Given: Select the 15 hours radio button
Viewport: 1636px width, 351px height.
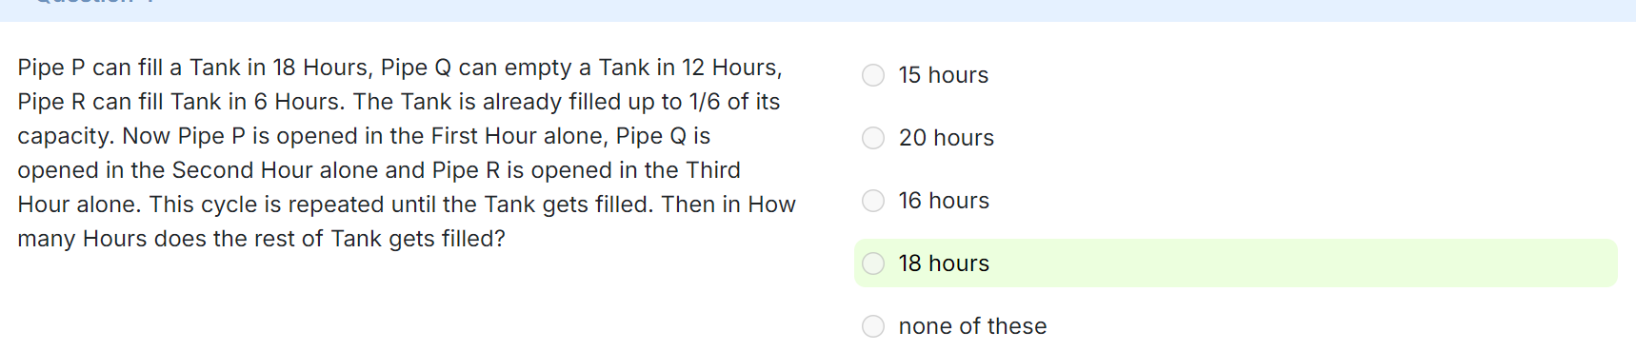Looking at the screenshot, I should pos(873,75).
